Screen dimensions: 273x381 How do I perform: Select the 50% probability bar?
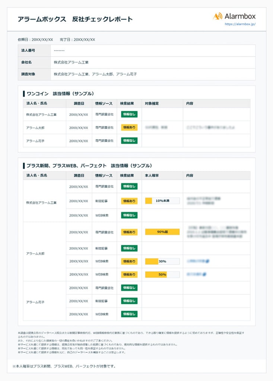click(x=162, y=275)
